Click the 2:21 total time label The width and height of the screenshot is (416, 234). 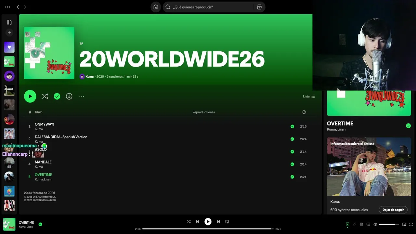tap(278, 229)
